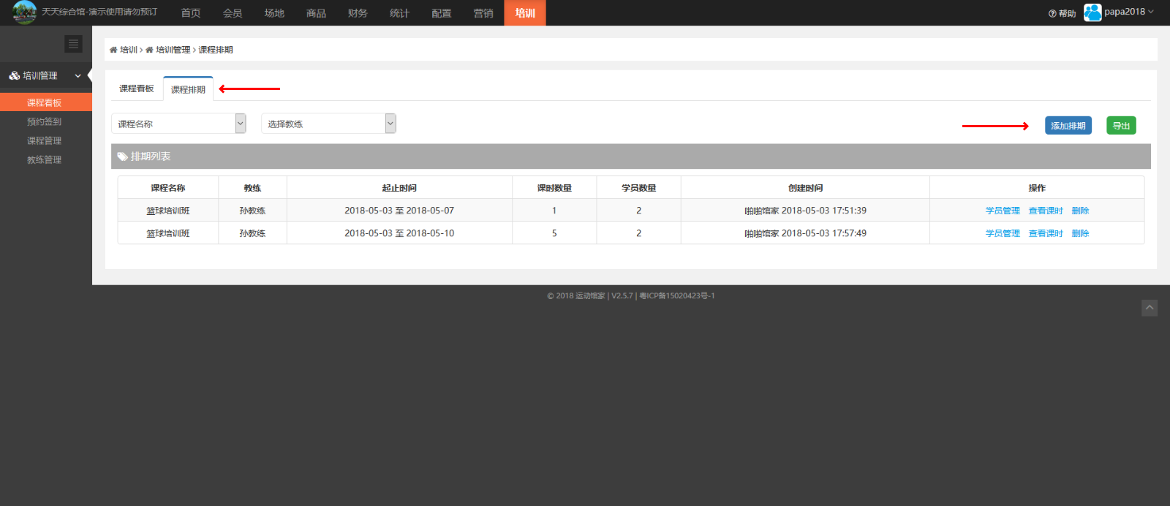Click 查看课时 for the 2018-05-07 schedule
This screenshot has width=1170, height=506.
coord(1046,211)
